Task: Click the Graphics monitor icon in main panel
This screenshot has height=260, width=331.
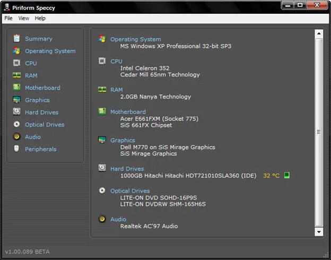Action: pyautogui.click(x=102, y=140)
